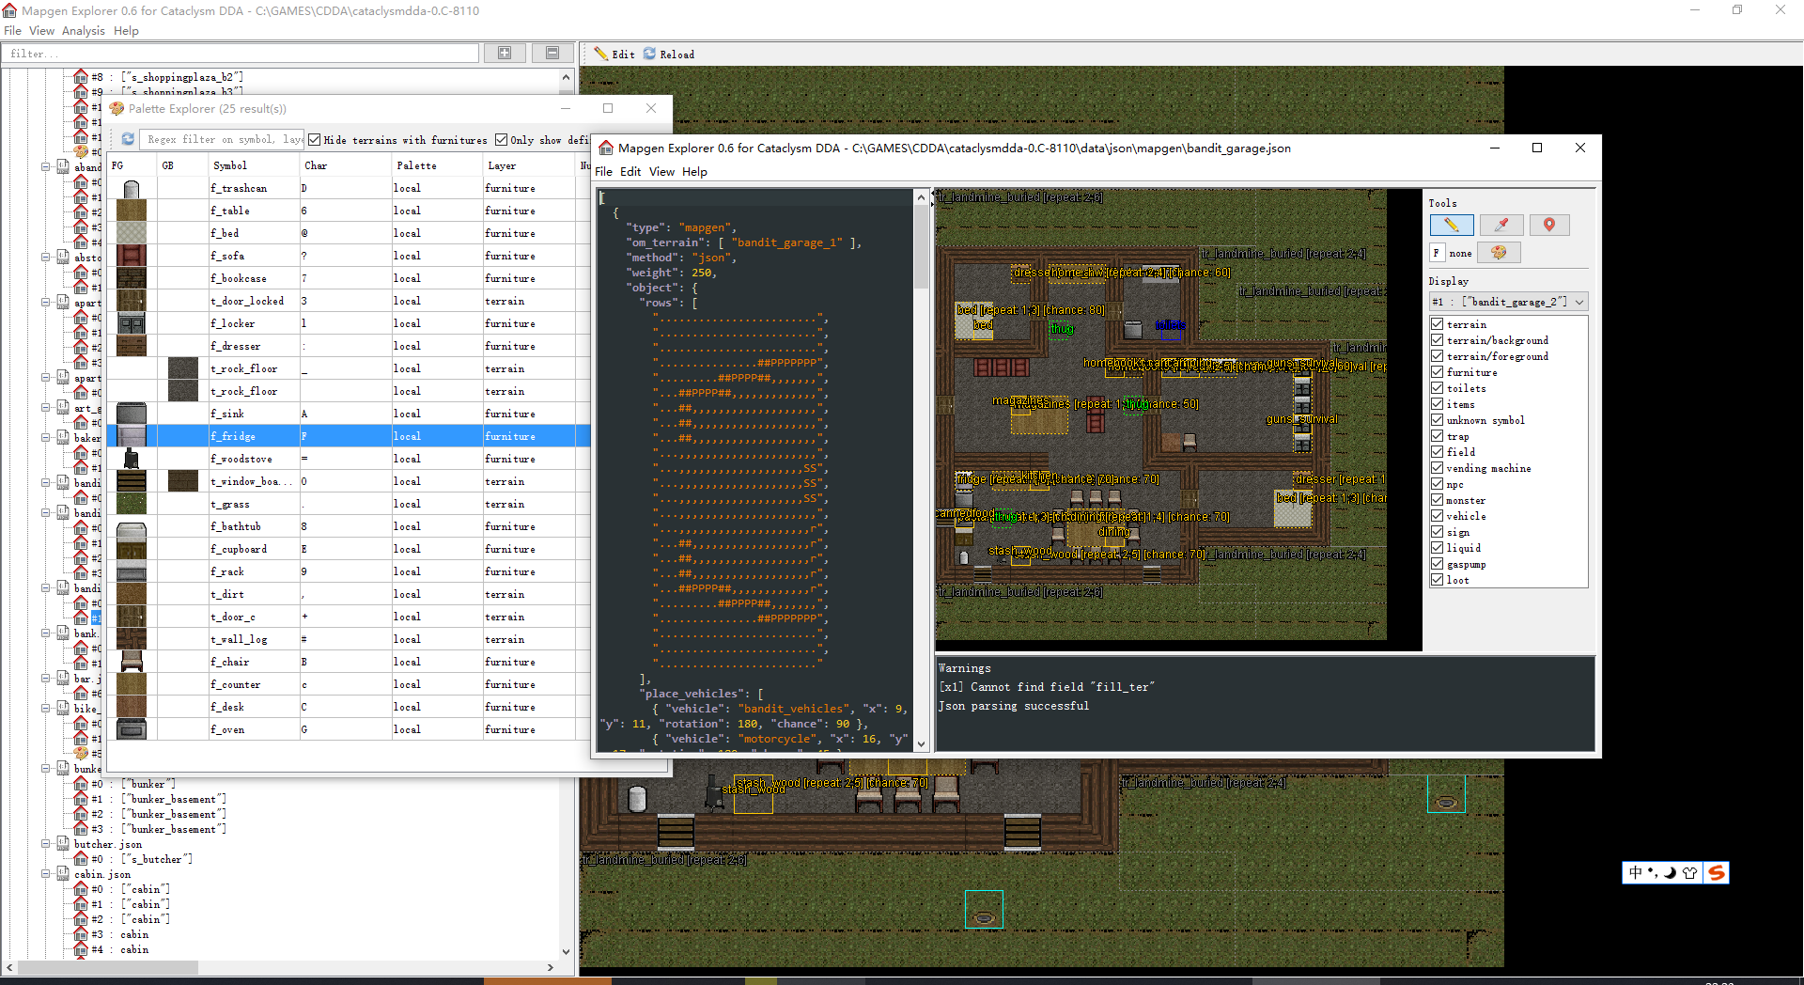
Task: Click the Reload toolbar button
Action: tap(669, 55)
